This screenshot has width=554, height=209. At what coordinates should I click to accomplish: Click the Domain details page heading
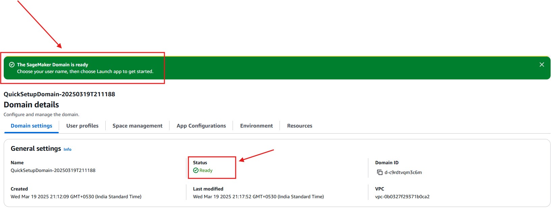(31, 105)
